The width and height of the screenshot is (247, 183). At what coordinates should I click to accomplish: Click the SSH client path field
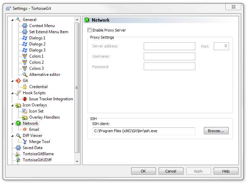click(144, 131)
